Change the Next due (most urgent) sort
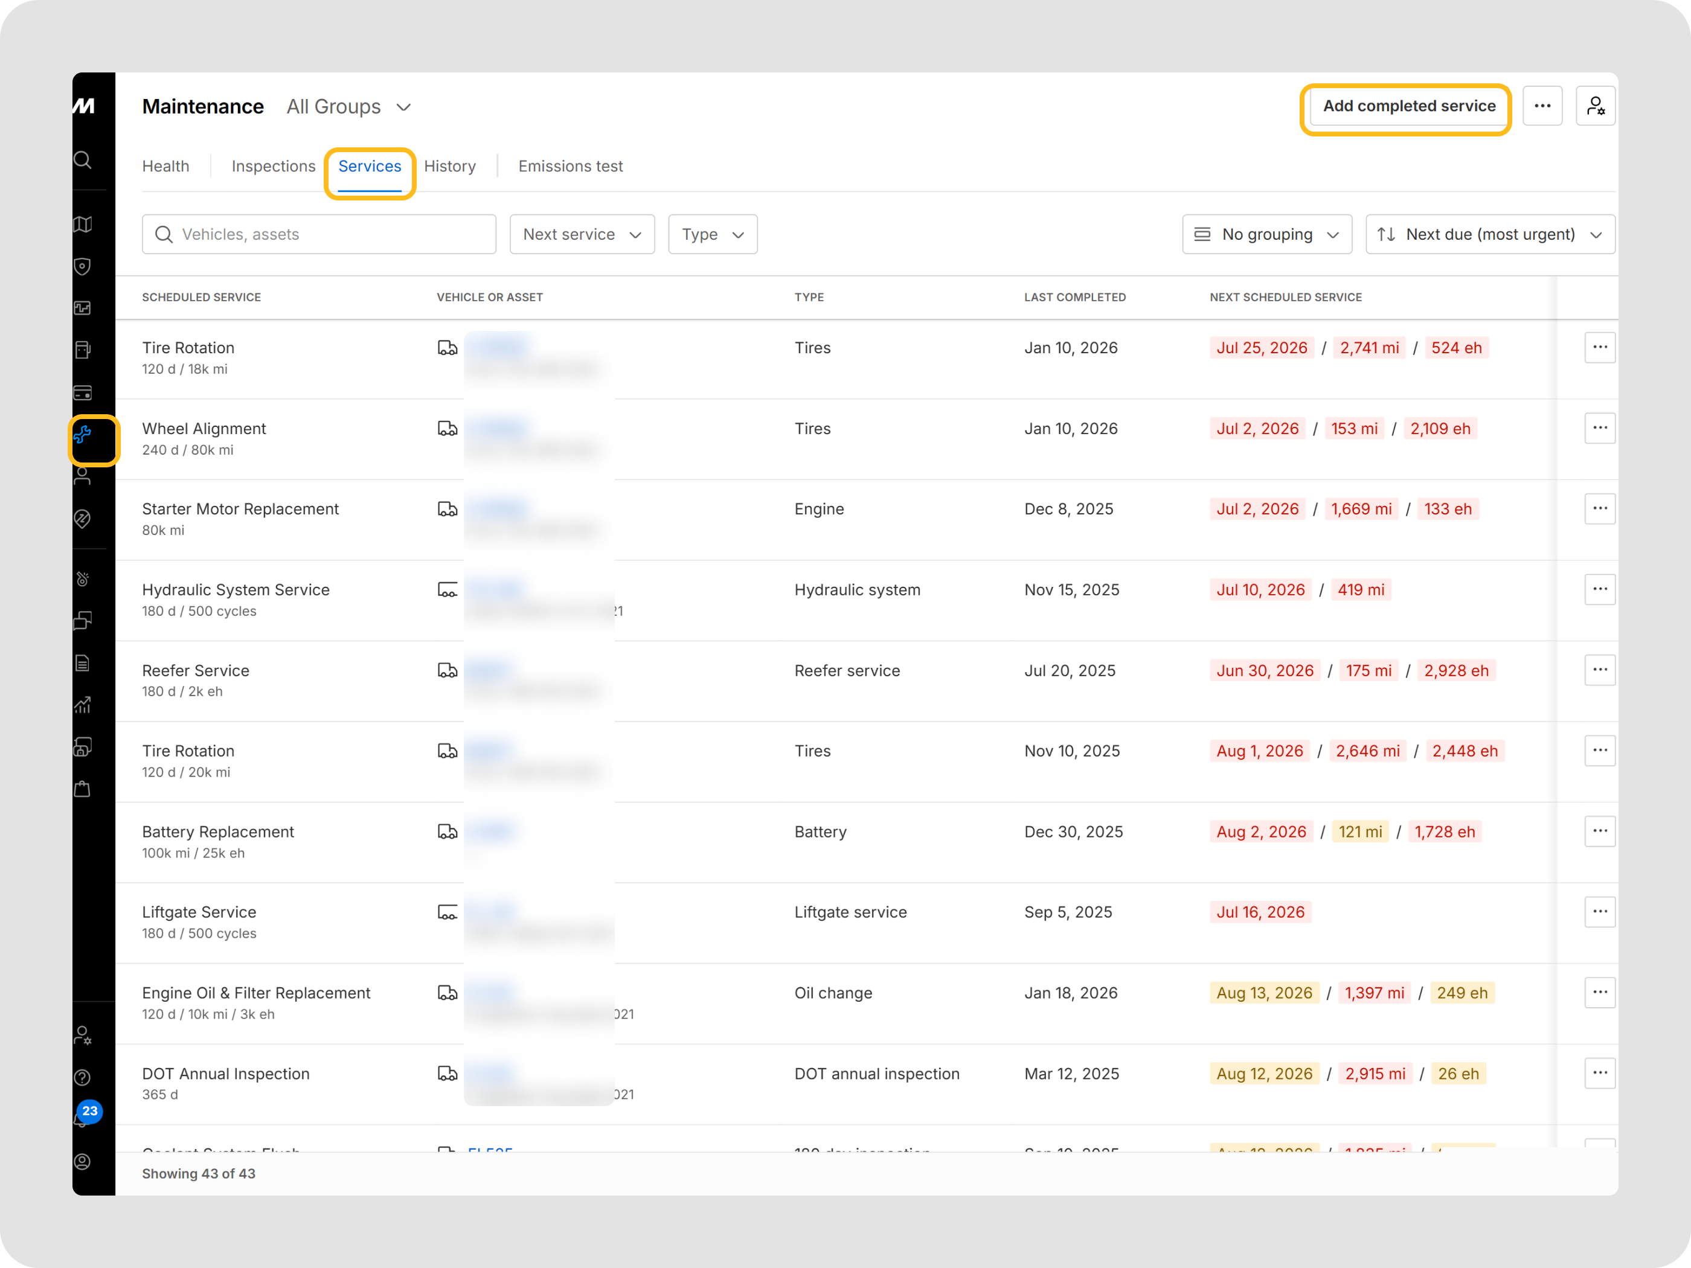 point(1490,234)
